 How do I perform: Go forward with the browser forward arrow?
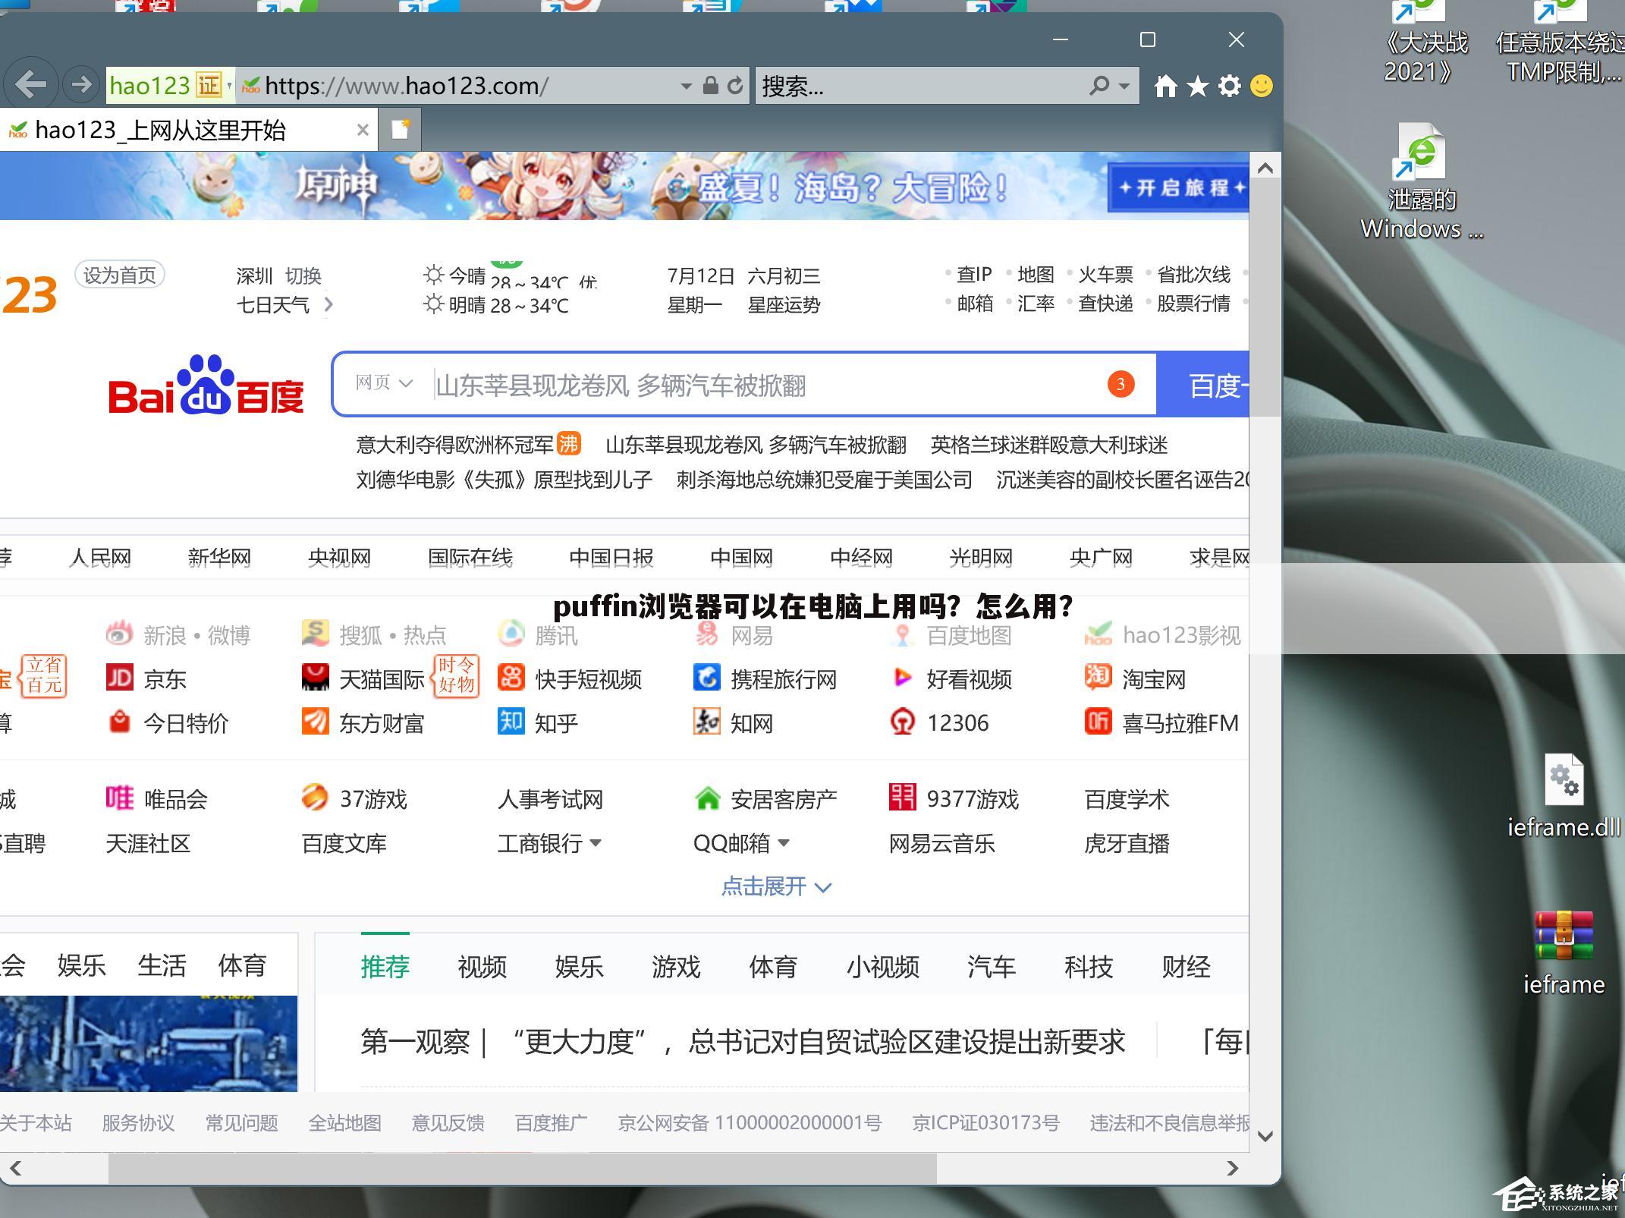(80, 84)
